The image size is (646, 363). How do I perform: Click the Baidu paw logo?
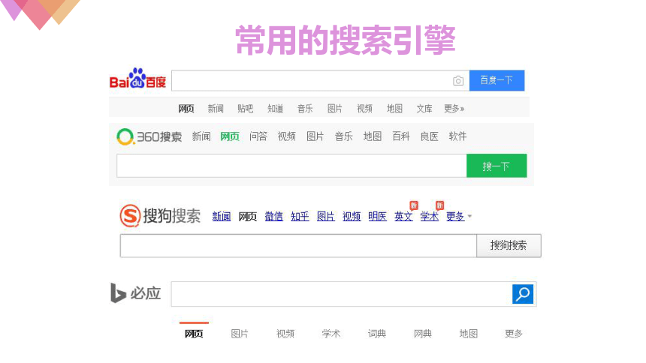137,79
